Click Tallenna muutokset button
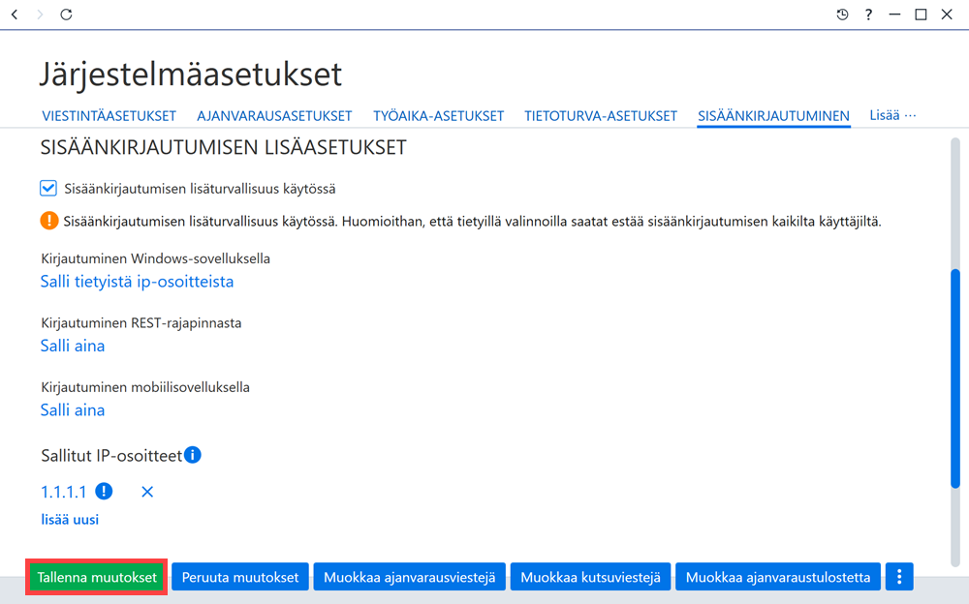The height and width of the screenshot is (604, 969). pyautogui.click(x=97, y=577)
